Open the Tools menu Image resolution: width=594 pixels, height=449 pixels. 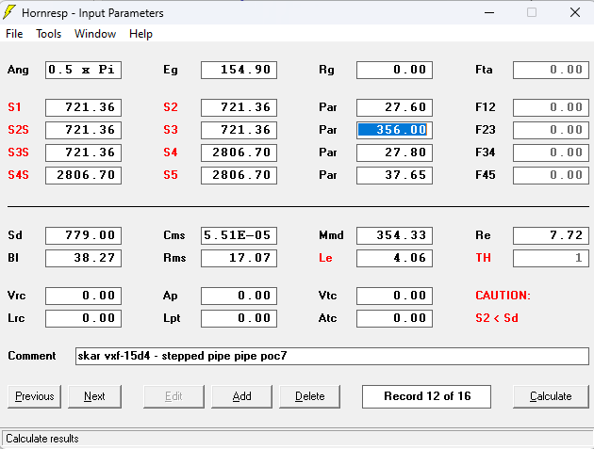48,34
